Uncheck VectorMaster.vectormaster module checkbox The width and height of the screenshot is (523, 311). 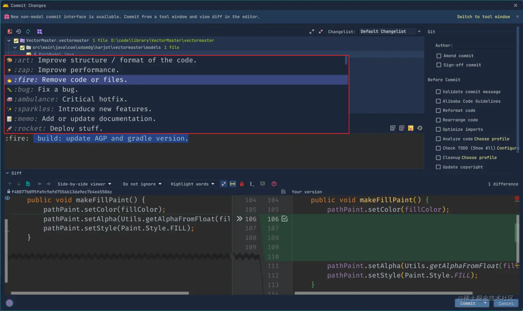16,40
